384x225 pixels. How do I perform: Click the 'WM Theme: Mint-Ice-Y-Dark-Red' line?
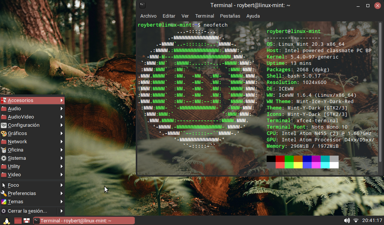pos(310,101)
